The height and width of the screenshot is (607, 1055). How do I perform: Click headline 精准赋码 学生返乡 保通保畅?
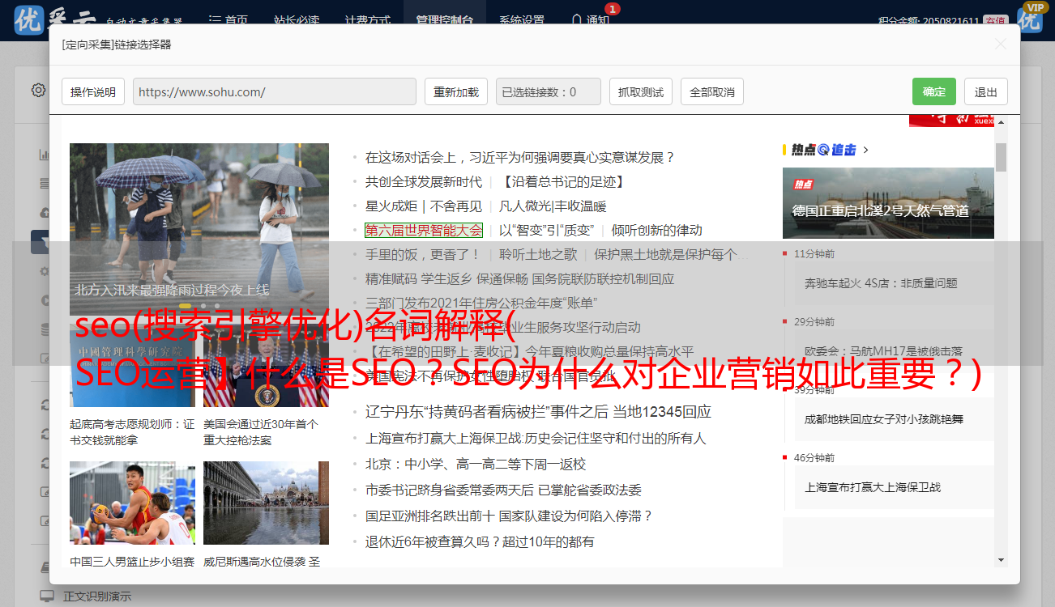[x=446, y=279]
